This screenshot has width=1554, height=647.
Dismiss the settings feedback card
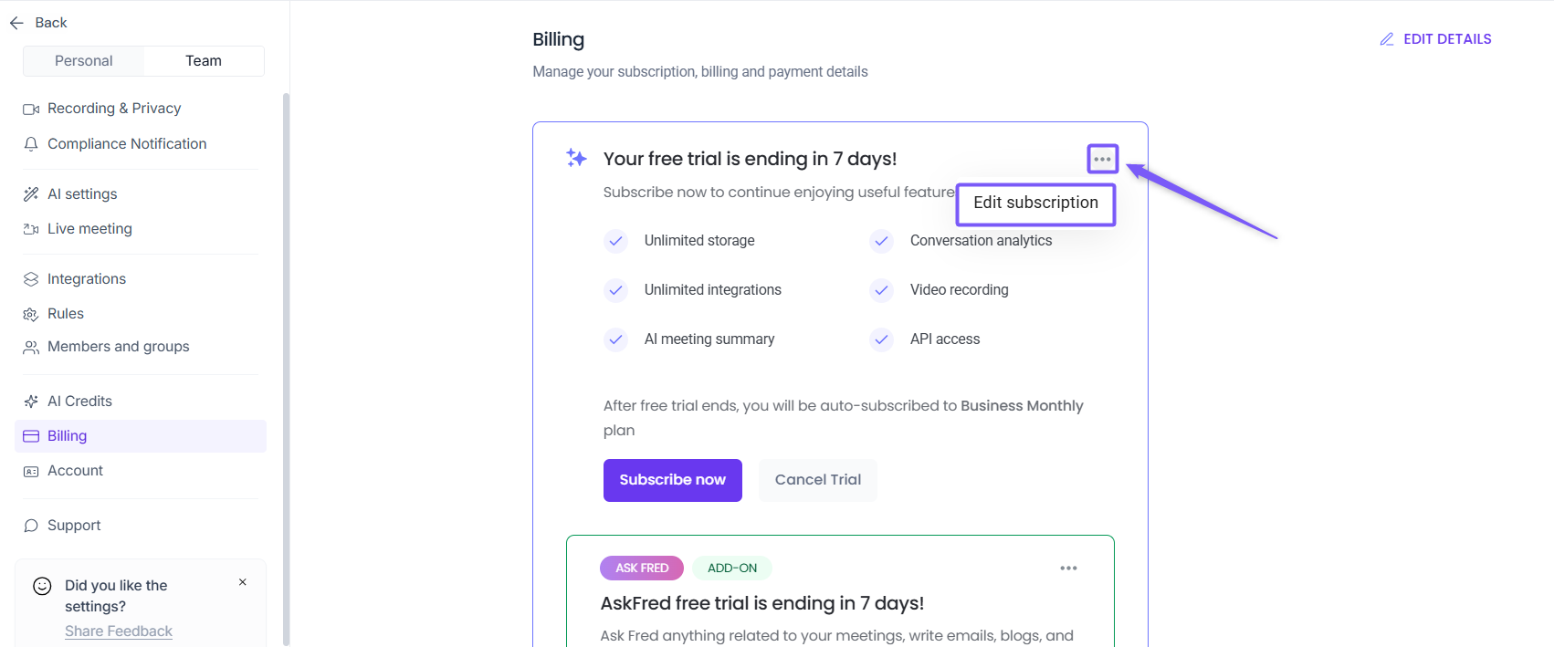tap(243, 582)
